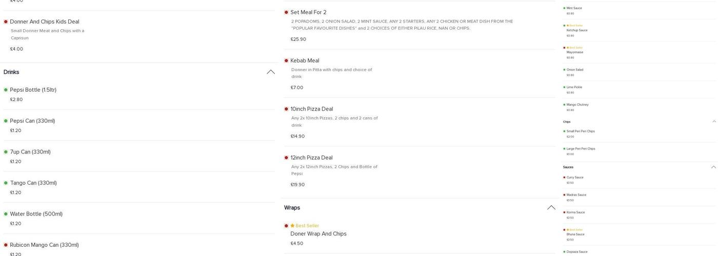
Task: Click the Best Seller star above Bhuna Sauce
Action: point(568,230)
